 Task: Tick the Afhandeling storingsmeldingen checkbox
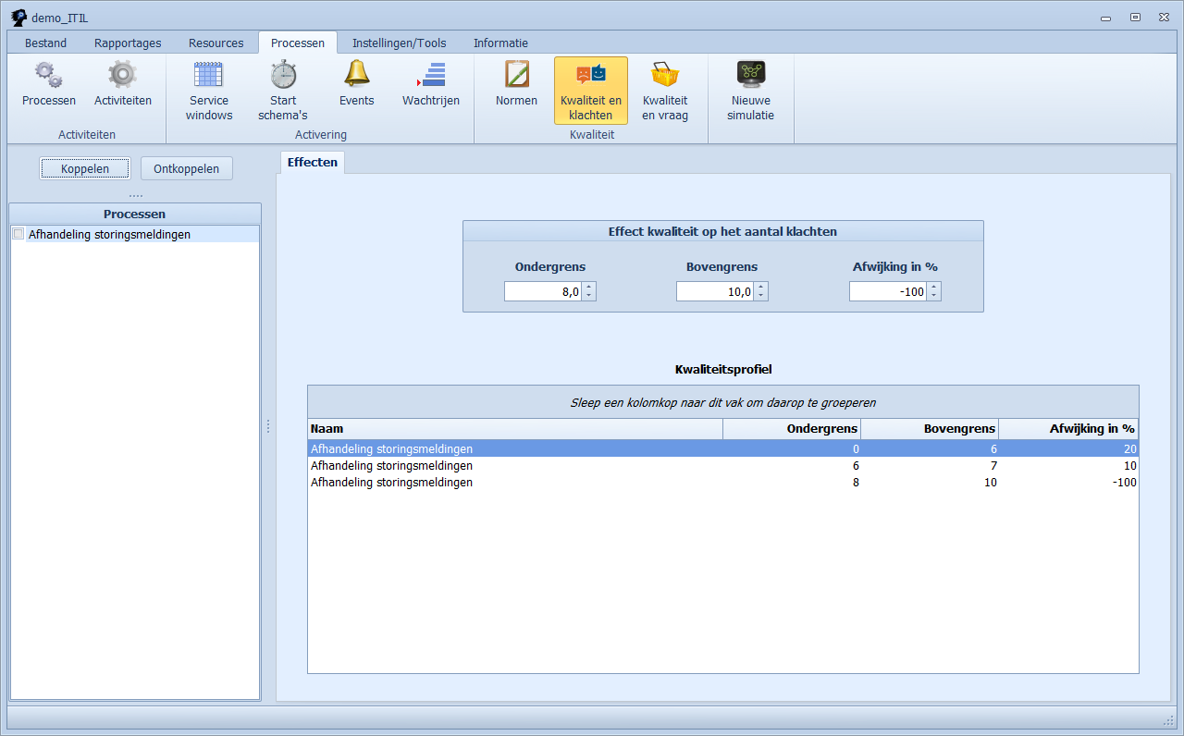[18, 234]
